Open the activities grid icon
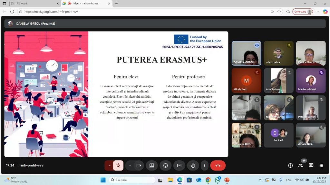 [x=321, y=165]
